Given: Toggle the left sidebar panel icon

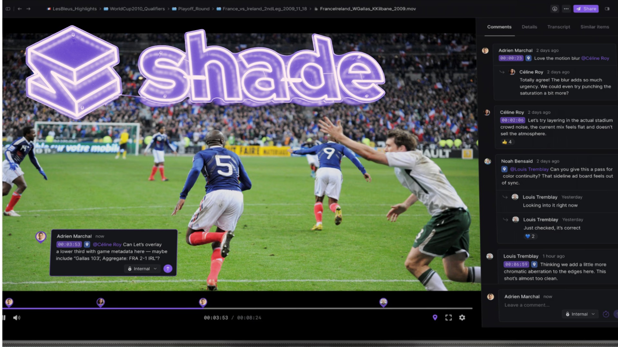Looking at the screenshot, I should [8, 9].
